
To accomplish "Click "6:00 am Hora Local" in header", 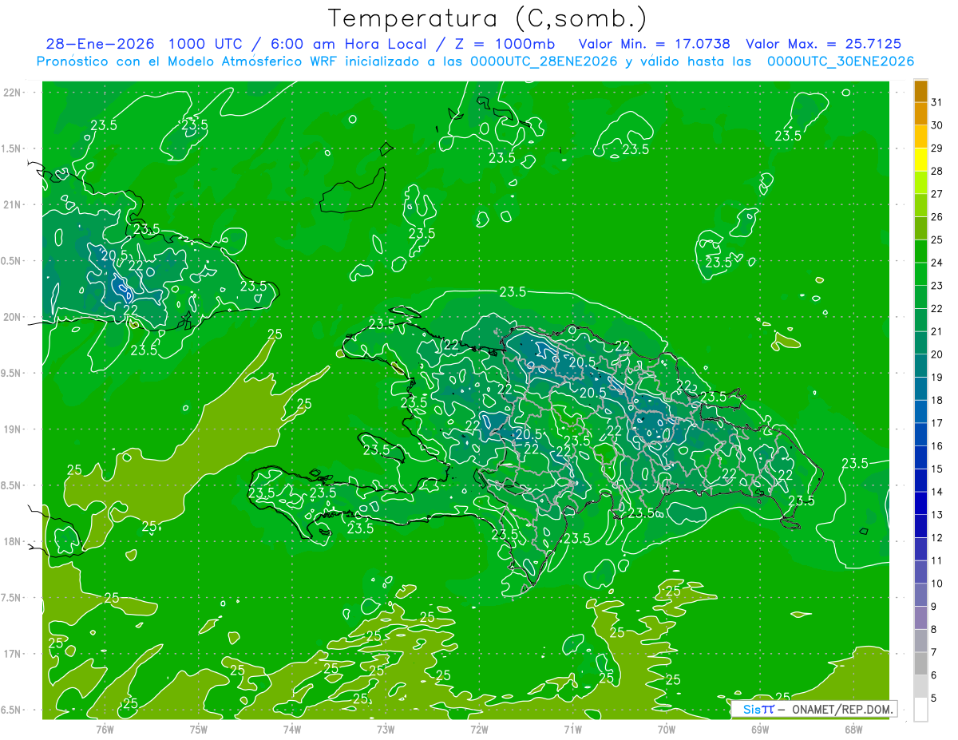I will pos(348,44).
